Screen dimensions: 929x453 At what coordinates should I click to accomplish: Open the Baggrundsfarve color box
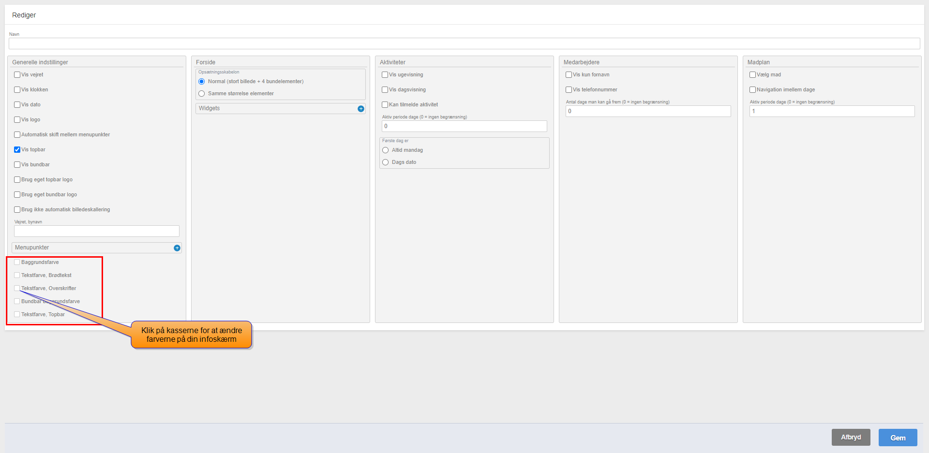point(17,263)
